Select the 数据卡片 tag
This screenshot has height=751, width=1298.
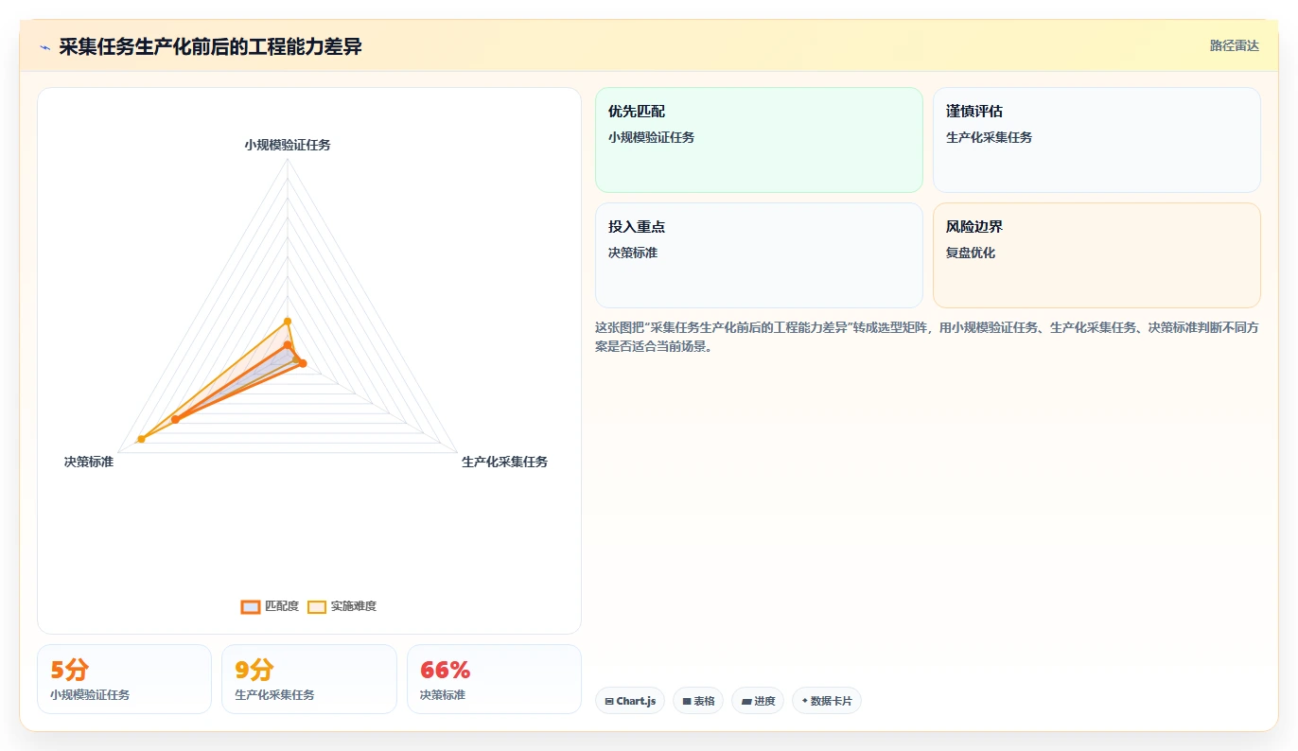coord(826,701)
